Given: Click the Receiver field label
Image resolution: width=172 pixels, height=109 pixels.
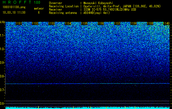Looking at the screenshot, I should pyautogui.click(x=56, y=10).
